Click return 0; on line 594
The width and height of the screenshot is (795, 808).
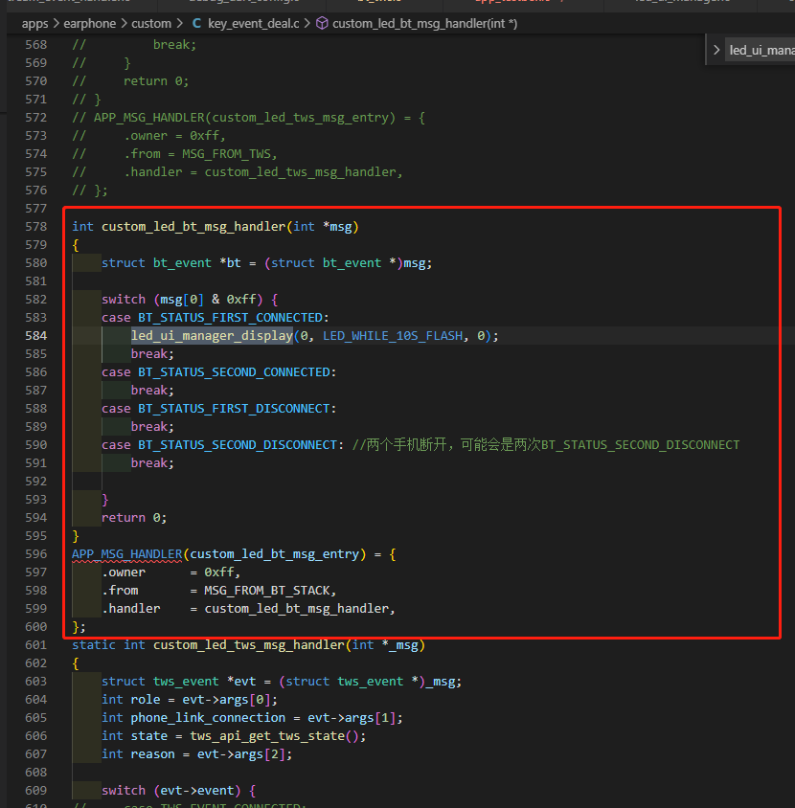[x=134, y=518]
